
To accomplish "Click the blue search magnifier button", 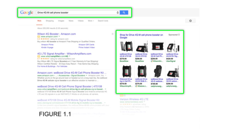I will click(124, 13).
